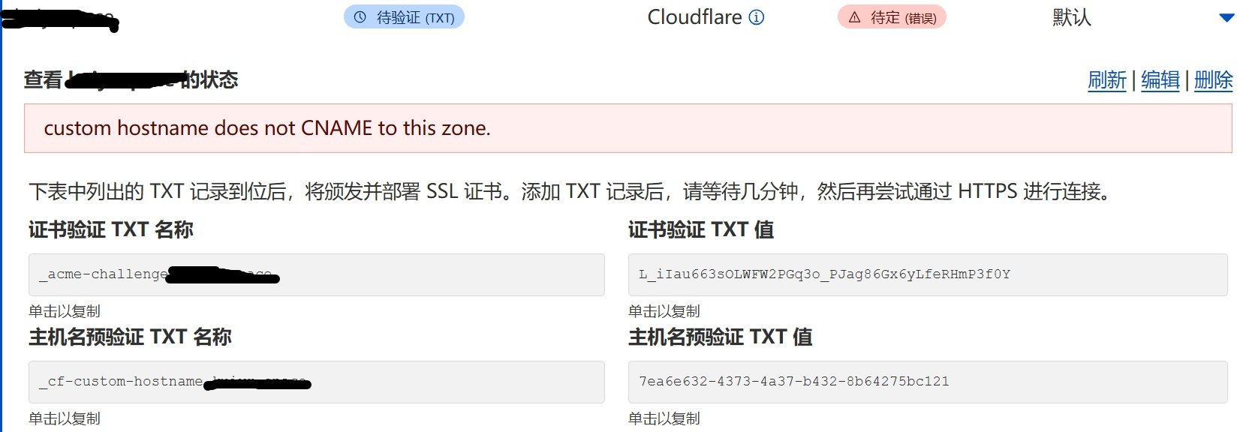
Task: Click the 证书验证 TXT 值 field
Action: tap(927, 274)
